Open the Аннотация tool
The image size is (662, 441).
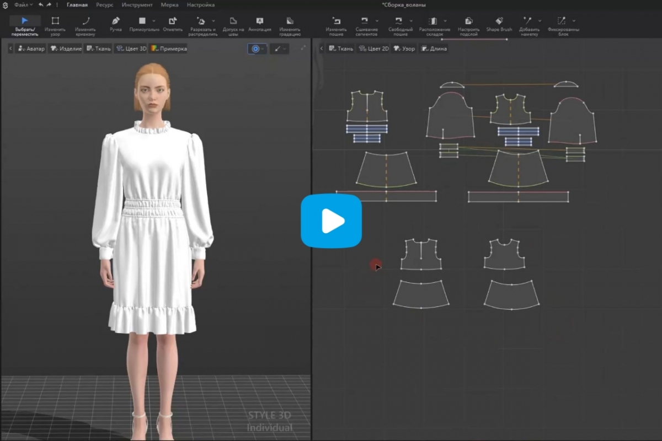pyautogui.click(x=260, y=24)
